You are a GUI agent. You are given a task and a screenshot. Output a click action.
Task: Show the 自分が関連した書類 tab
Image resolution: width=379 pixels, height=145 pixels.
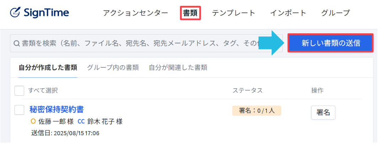click(x=178, y=67)
